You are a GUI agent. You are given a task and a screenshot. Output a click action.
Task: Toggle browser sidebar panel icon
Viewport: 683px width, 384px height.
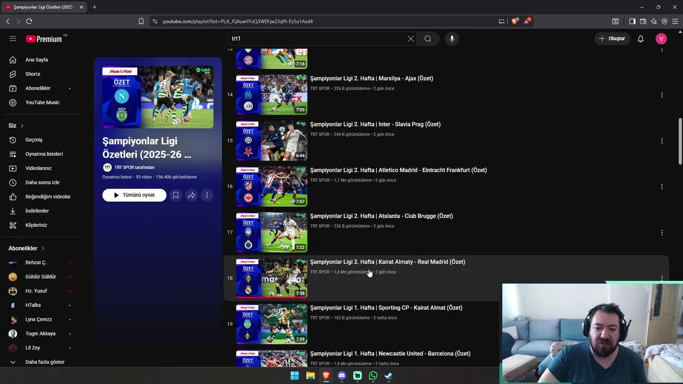[632, 21]
